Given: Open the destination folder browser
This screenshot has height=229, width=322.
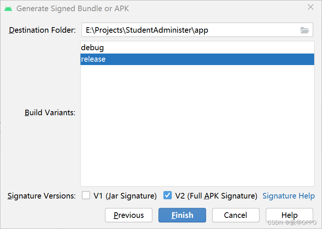Looking at the screenshot, I should tap(305, 30).
